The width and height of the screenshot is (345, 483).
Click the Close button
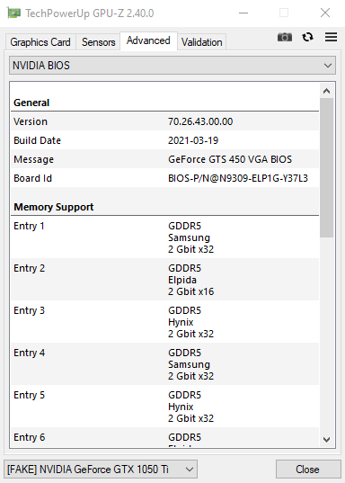click(x=308, y=470)
